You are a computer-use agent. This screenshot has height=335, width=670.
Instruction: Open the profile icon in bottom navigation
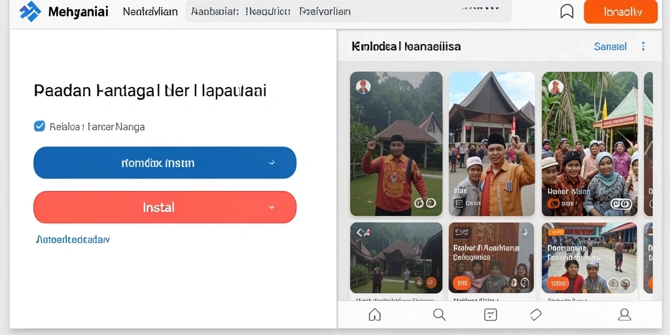(624, 315)
